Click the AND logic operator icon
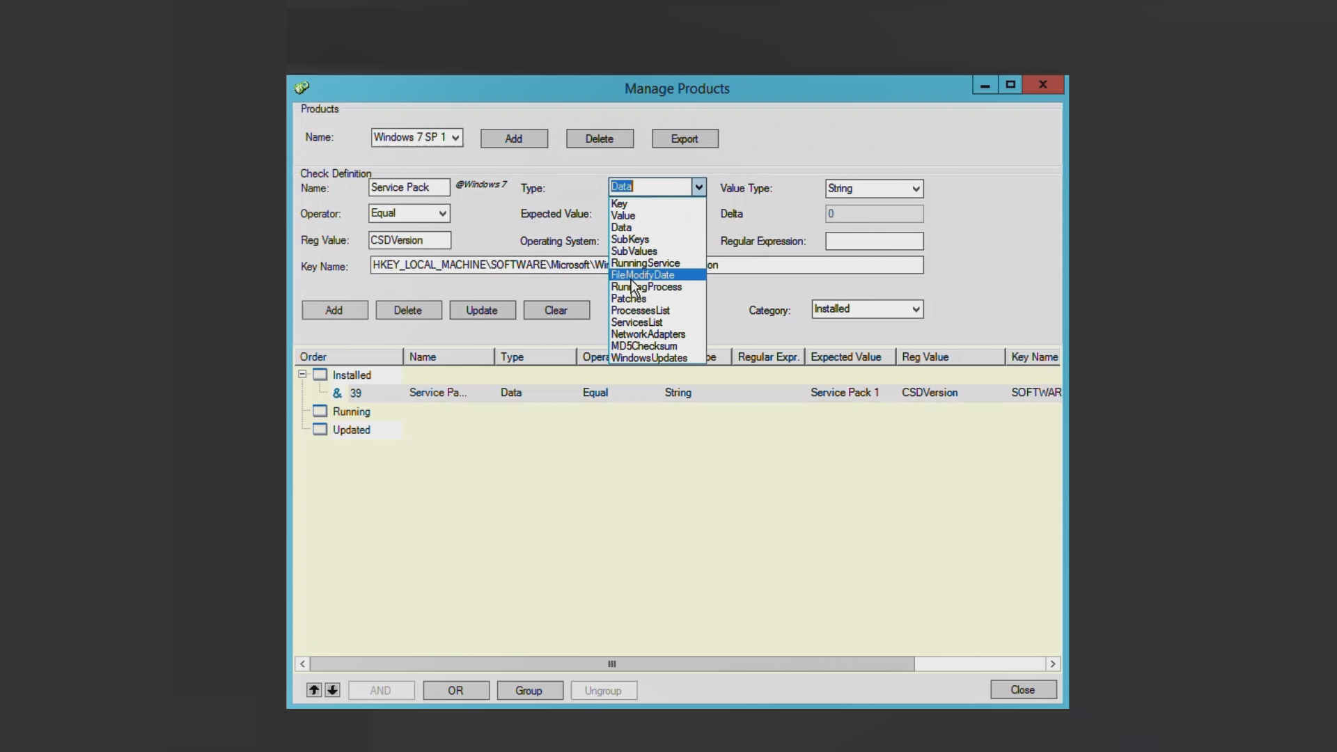This screenshot has height=752, width=1337. pos(380,691)
